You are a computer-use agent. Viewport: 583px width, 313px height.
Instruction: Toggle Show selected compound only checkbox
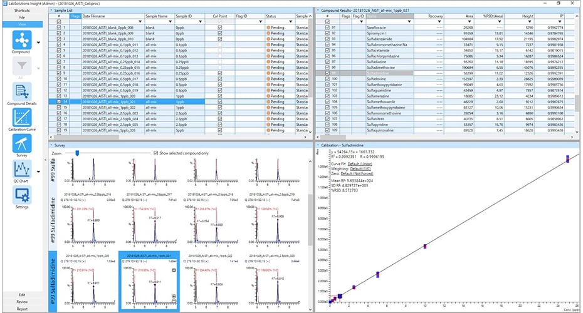click(x=156, y=153)
